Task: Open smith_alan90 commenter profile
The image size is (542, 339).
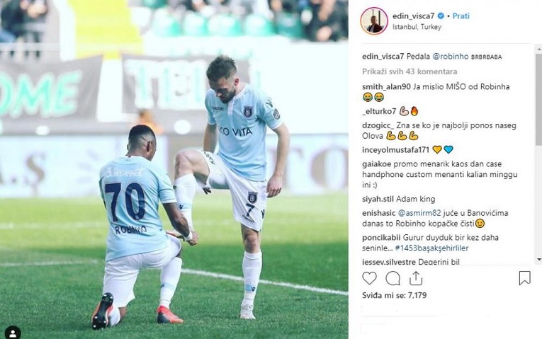Action: point(386,86)
